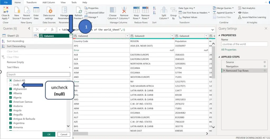Click Remove Columns icon
Image resolution: width=270 pixels, height=139 pixels.
point(124,10)
